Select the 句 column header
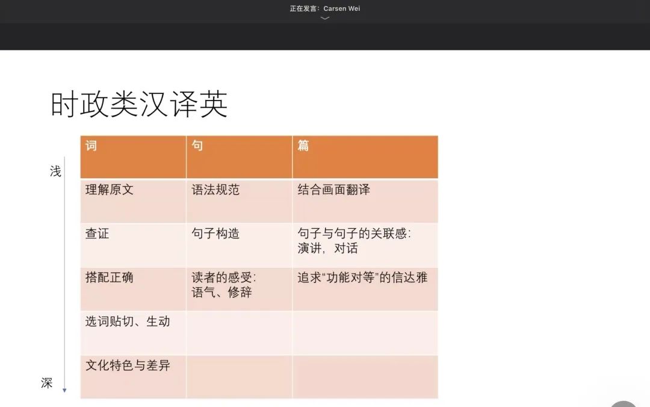 coord(239,157)
